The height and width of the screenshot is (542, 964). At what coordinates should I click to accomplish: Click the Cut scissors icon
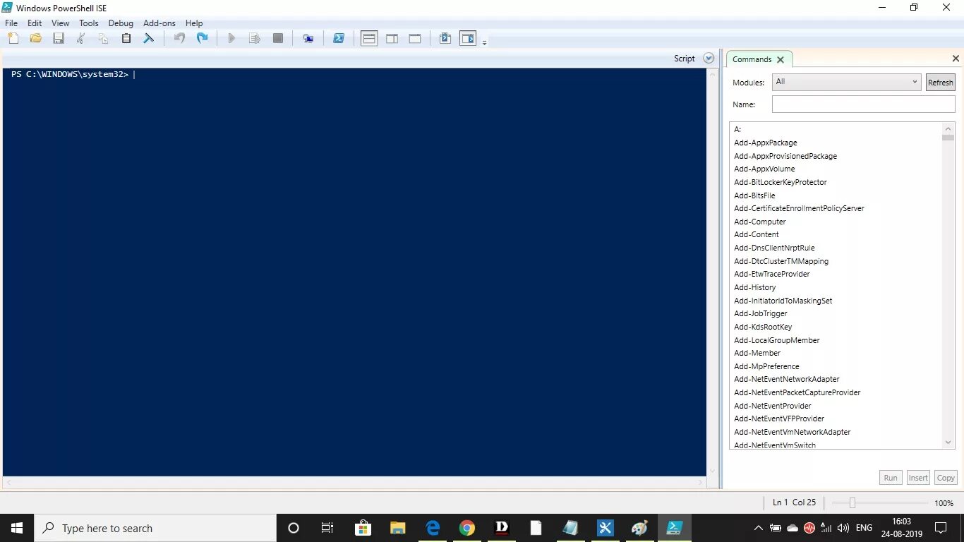pos(81,39)
